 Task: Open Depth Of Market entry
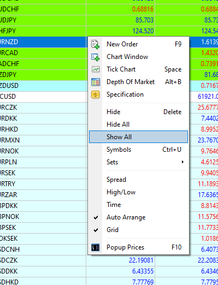138,82
